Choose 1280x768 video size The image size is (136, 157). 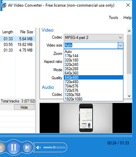tap(93, 95)
